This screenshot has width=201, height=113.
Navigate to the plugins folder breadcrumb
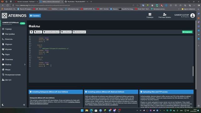tap(38, 32)
